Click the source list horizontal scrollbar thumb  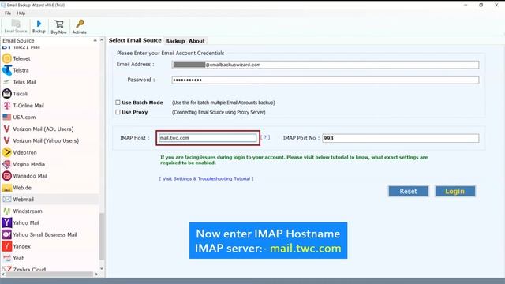click(x=49, y=275)
